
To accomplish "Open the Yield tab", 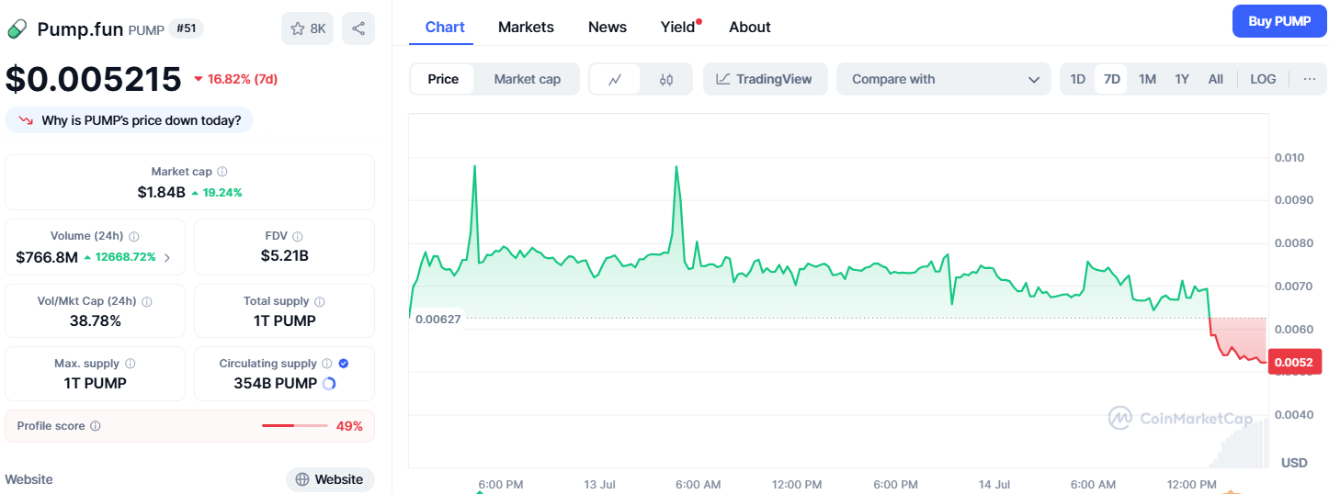I will [680, 27].
